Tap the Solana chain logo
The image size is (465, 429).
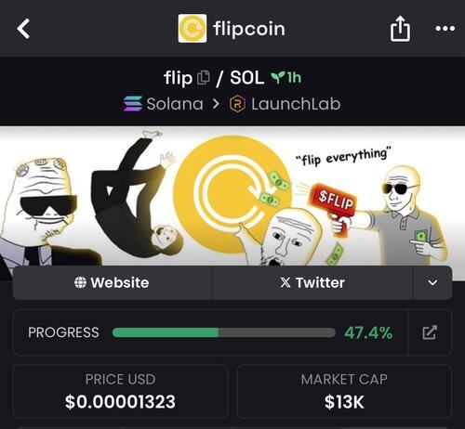[x=133, y=103]
